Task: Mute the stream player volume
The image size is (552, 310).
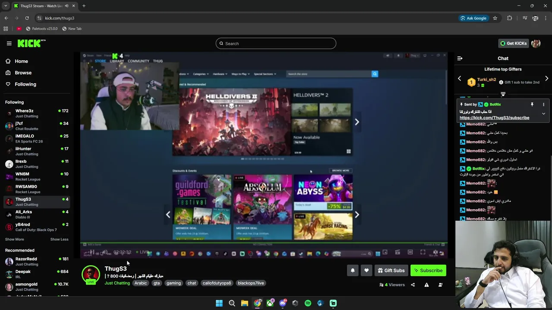Action: pyautogui.click(x=104, y=252)
